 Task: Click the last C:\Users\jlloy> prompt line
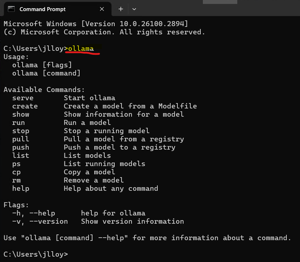(36, 254)
